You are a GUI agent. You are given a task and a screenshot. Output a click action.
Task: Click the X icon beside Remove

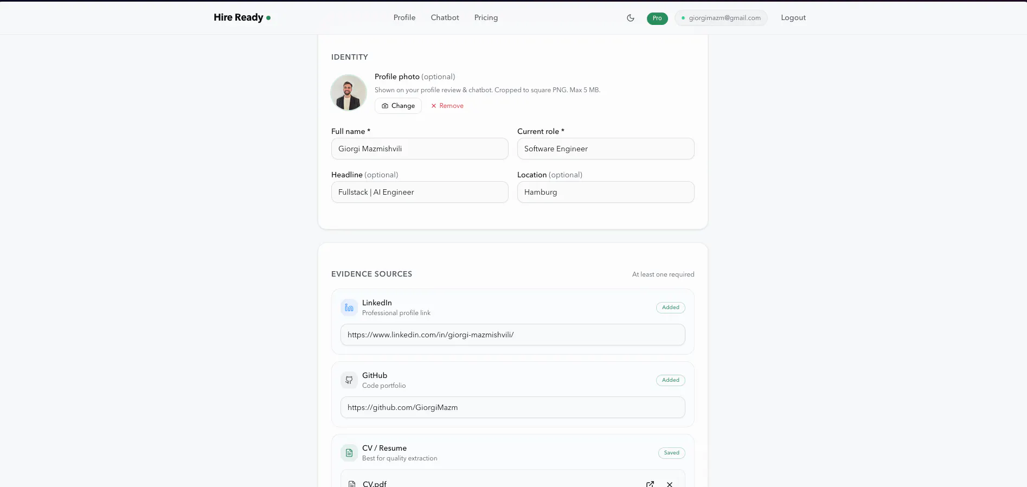434,106
